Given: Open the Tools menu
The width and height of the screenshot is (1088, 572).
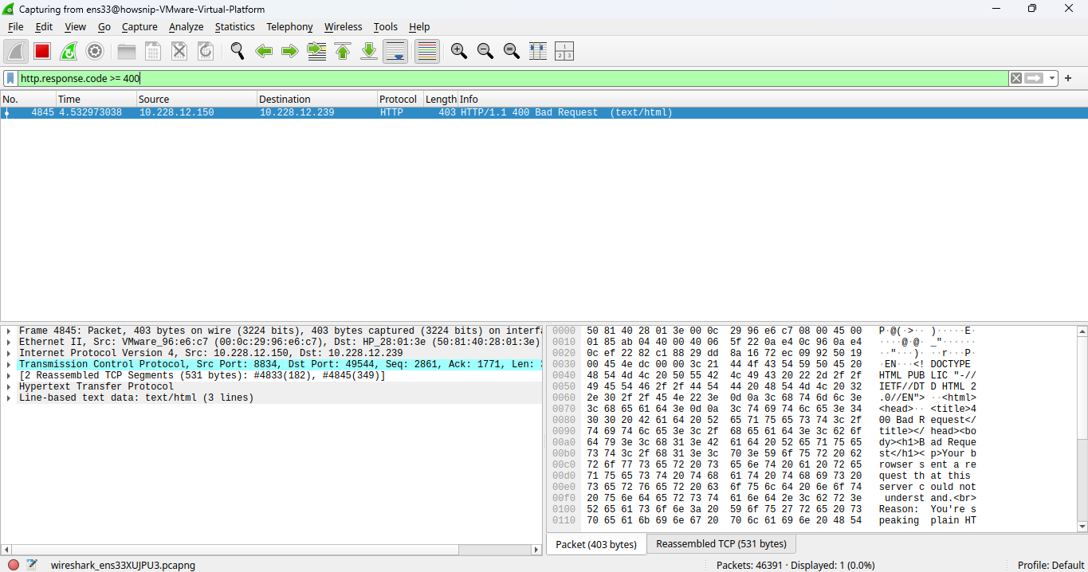Looking at the screenshot, I should click(386, 26).
